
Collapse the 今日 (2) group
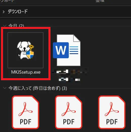(5, 26)
